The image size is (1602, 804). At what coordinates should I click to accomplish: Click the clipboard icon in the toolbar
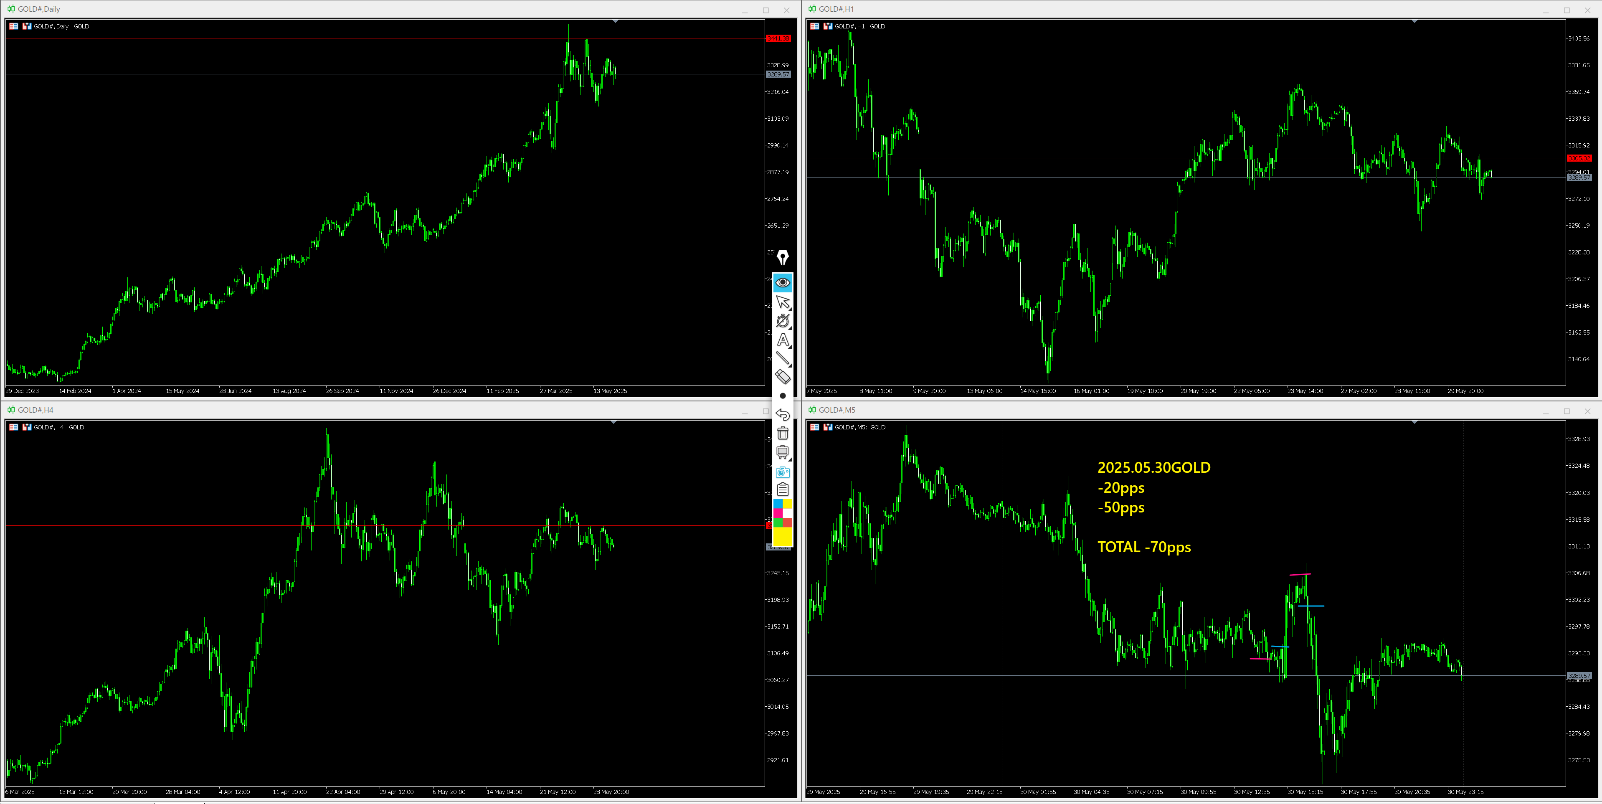(782, 490)
